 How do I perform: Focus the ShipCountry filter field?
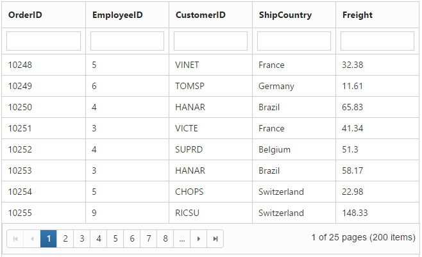pos(294,41)
